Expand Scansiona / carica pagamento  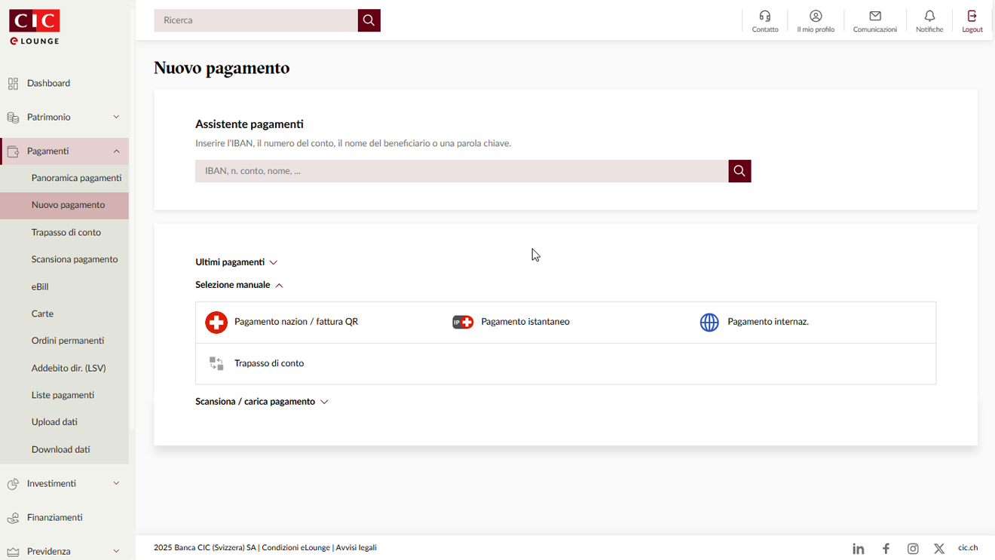[x=262, y=401]
